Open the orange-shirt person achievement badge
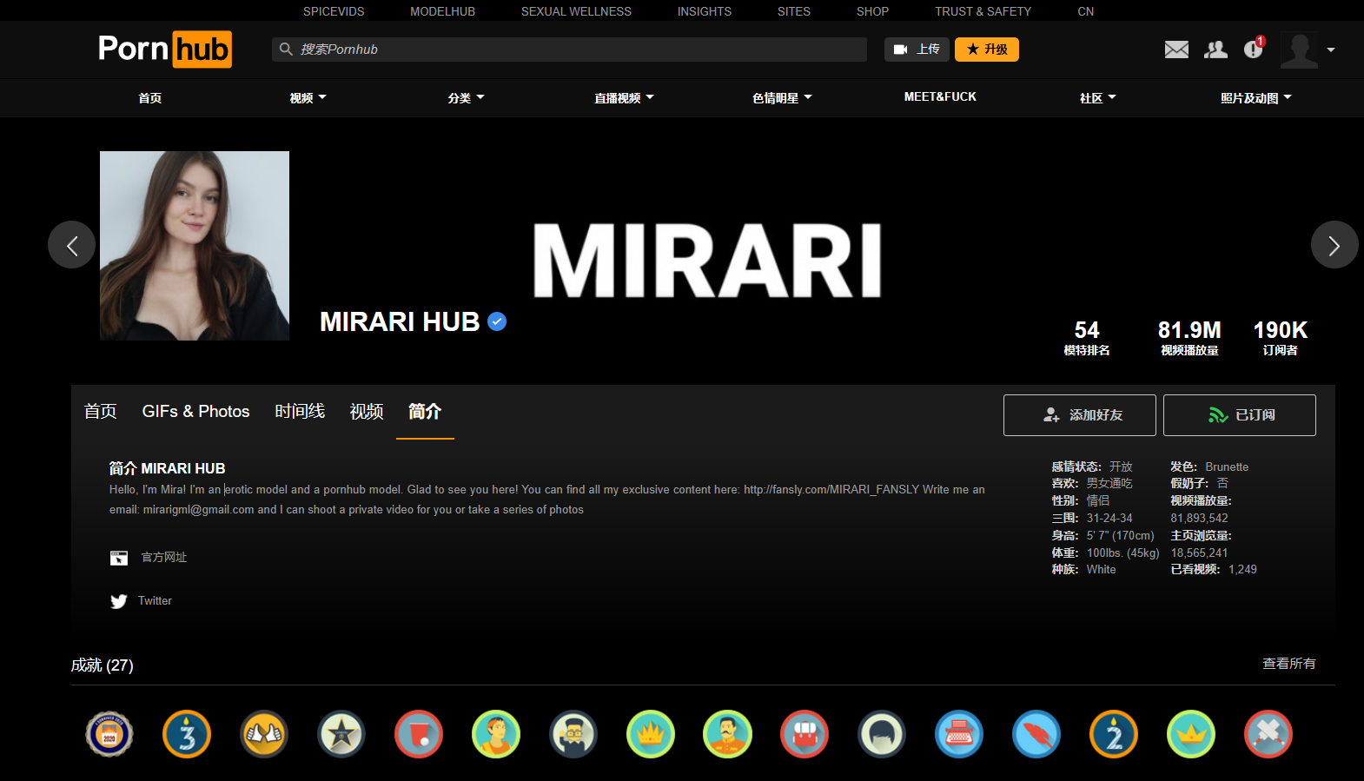Screen dimensions: 1364x781 pyautogui.click(x=496, y=734)
